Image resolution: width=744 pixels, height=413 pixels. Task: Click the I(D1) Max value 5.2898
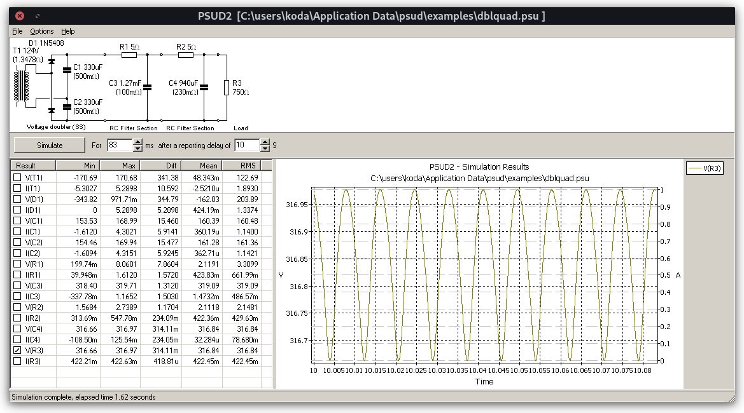click(126, 210)
